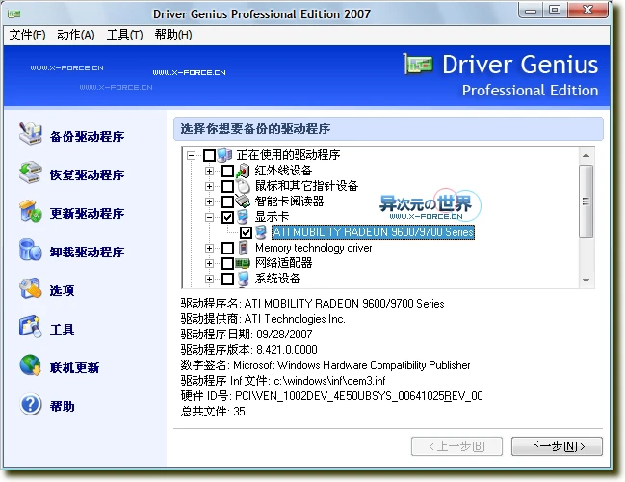Viewport: 625px width, 482px height.
Task: Expand the 网络适配器 node
Action: tap(209, 263)
